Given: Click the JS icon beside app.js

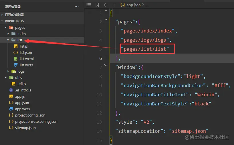Looking at the screenshot, I should click(11, 97).
